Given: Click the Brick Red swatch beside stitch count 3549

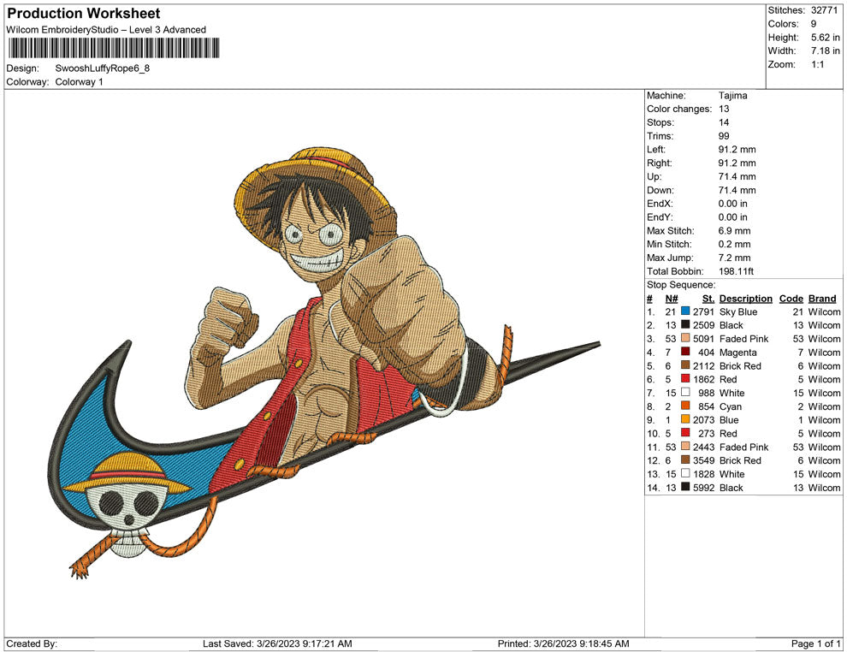Looking at the screenshot, I should point(685,460).
